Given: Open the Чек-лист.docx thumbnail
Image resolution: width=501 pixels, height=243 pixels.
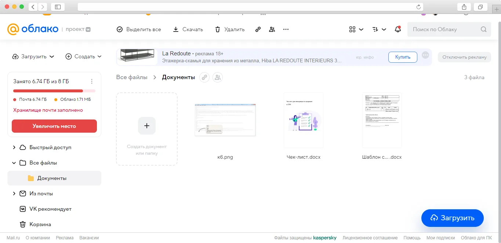Looking at the screenshot, I should coord(304,120).
